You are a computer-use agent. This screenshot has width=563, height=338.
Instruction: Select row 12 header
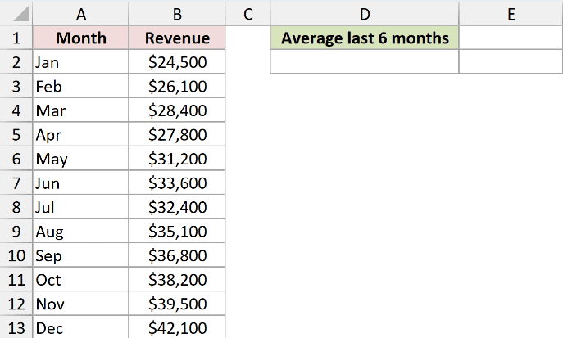16,304
